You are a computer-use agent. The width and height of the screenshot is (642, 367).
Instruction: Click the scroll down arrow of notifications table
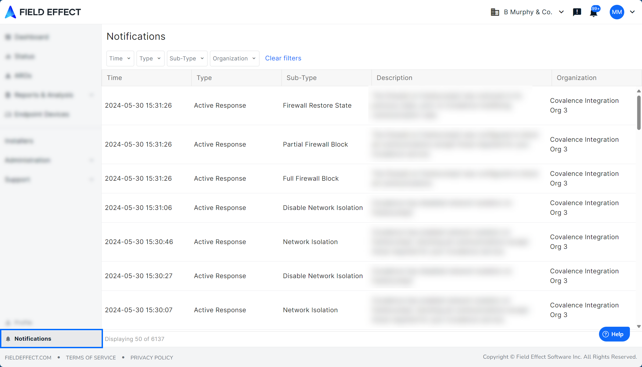(639, 326)
